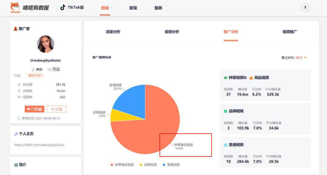Click the orange bag icon beside 商品视频
The height and width of the screenshot is (175, 327).
coord(252,78)
